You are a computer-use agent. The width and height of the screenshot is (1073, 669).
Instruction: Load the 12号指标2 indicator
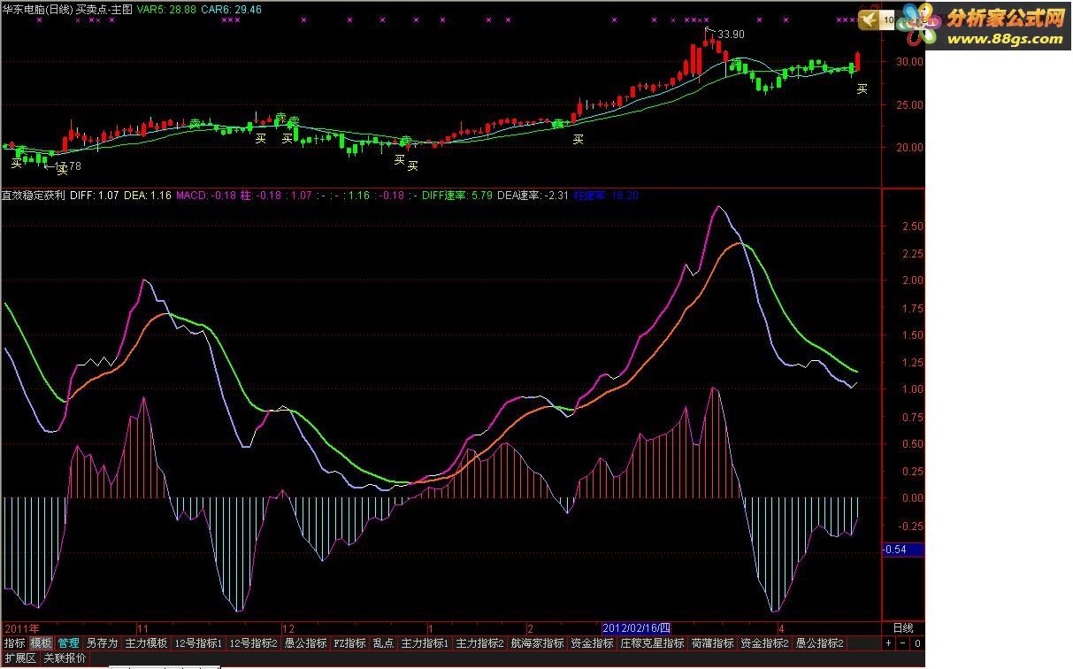[254, 643]
